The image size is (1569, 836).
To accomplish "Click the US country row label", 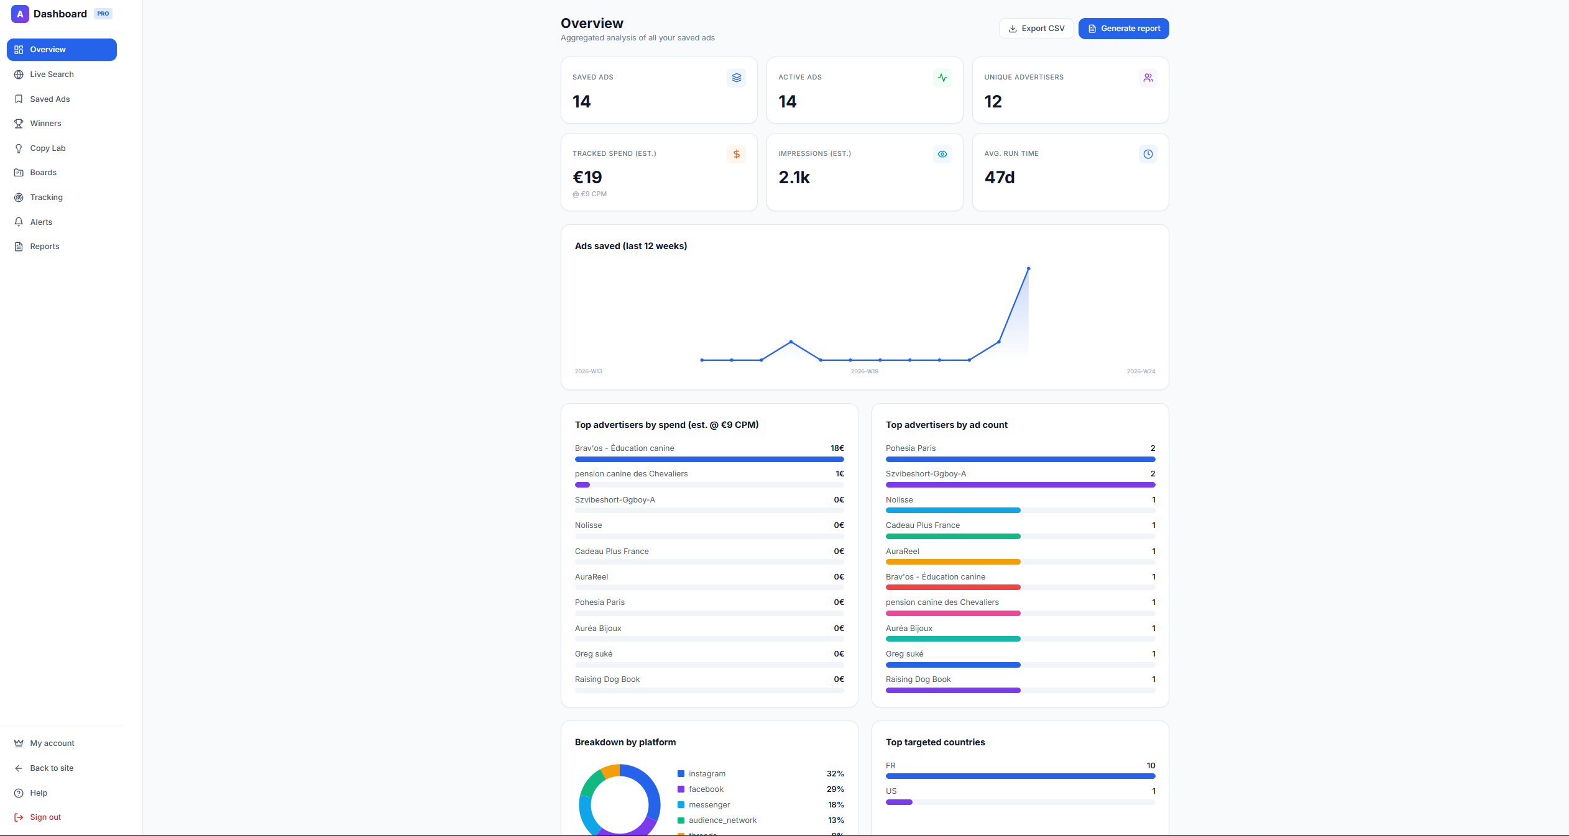I will pyautogui.click(x=891, y=791).
